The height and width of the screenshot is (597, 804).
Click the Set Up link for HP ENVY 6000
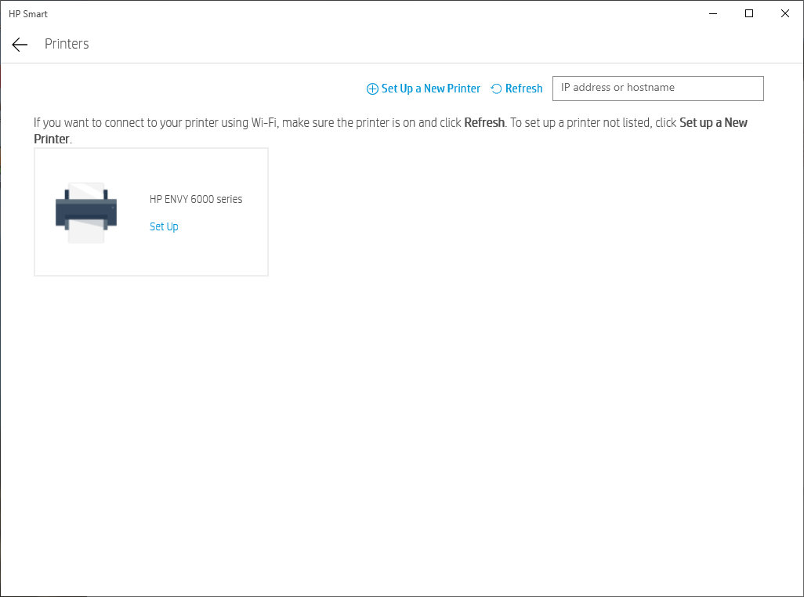(x=164, y=226)
